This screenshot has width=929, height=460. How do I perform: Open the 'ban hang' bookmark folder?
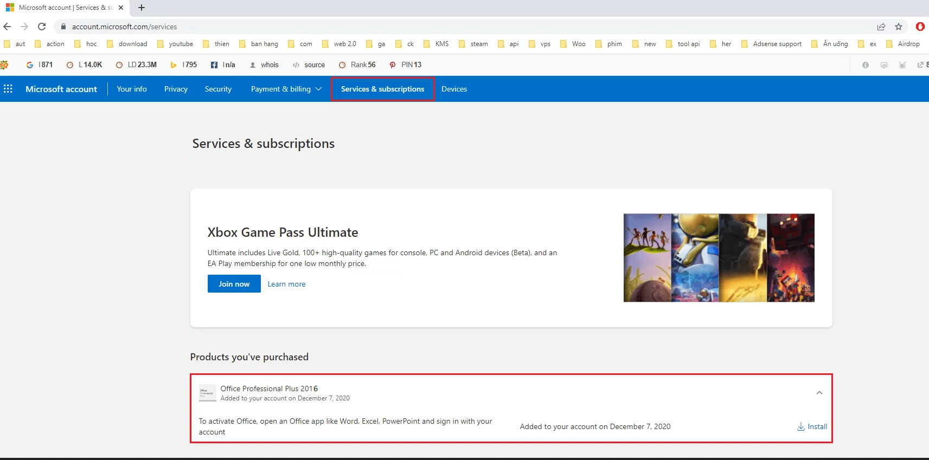259,44
